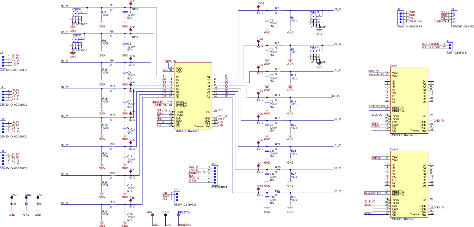The image size is (474, 227).
Task: Click the T-S2 red test point
Action: 131,30
